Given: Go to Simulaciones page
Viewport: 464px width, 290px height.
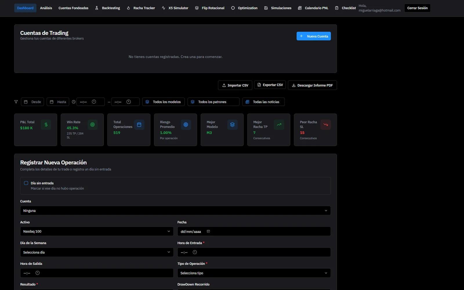Looking at the screenshot, I should (278, 8).
